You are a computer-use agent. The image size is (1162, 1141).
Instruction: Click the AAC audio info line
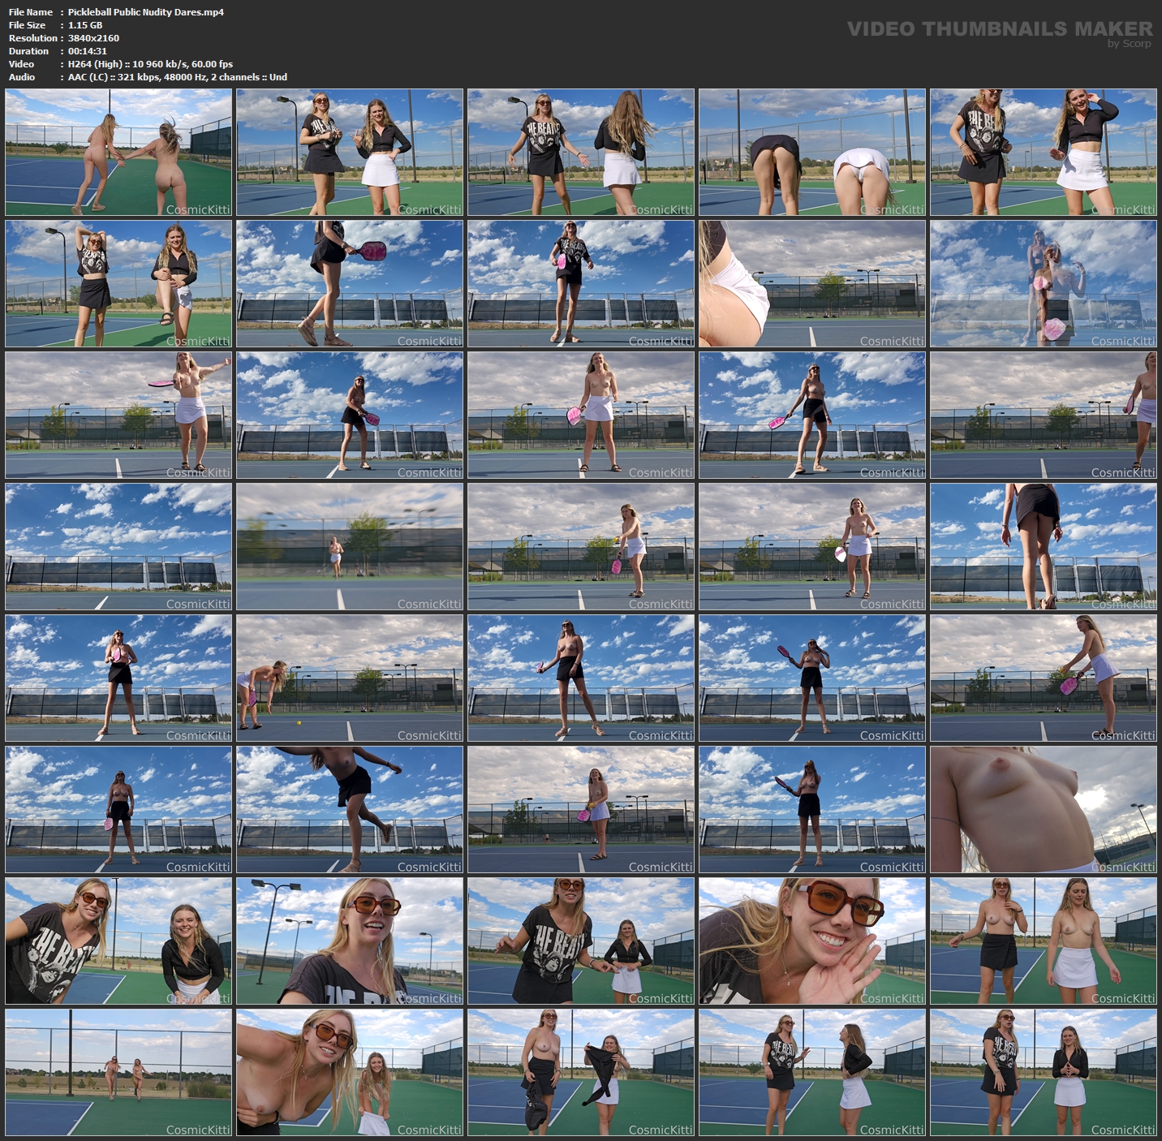coord(177,77)
